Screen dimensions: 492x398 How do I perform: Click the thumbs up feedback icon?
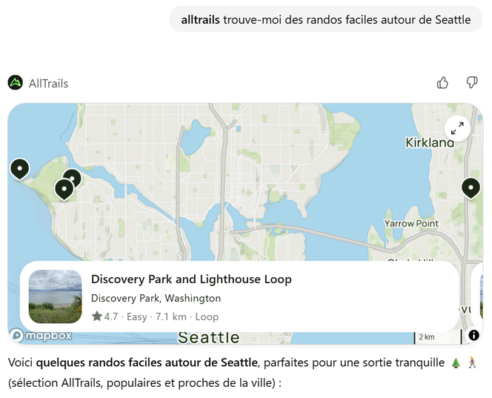pos(442,82)
